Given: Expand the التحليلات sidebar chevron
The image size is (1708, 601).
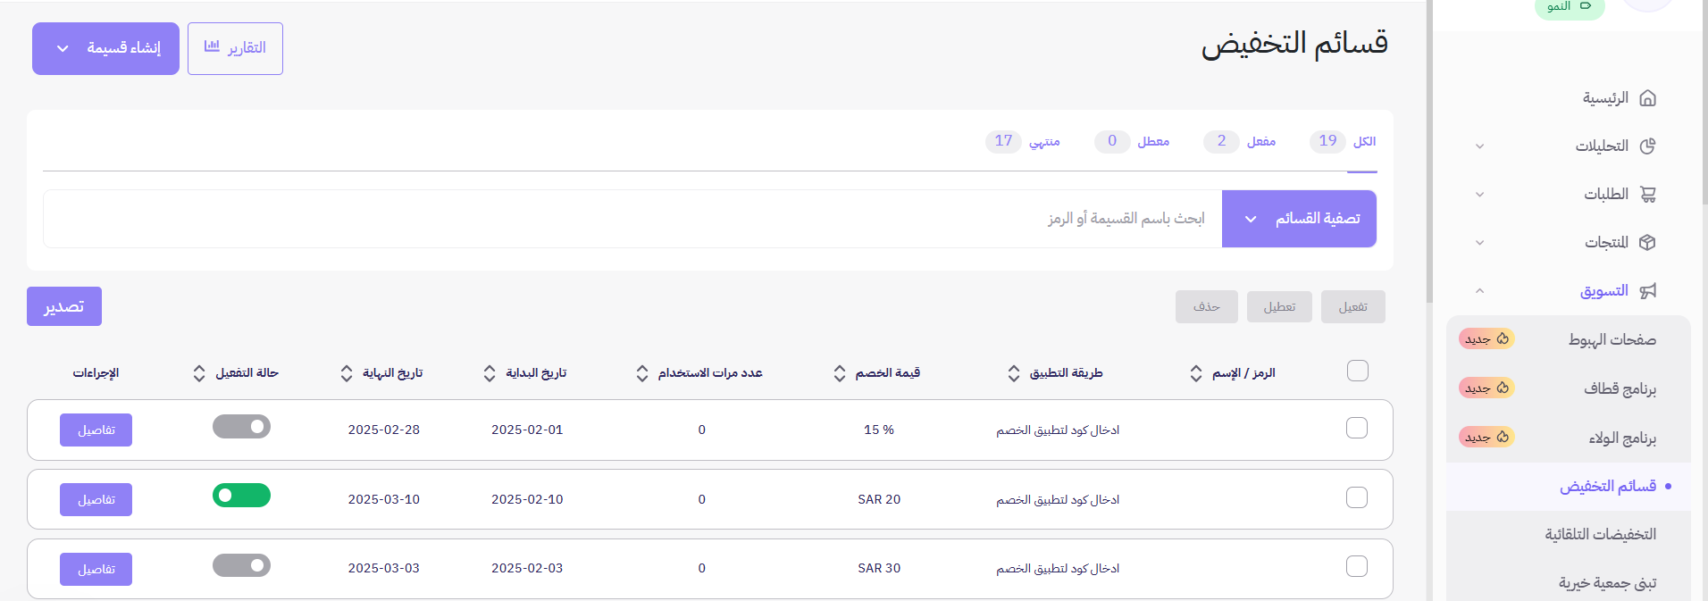Looking at the screenshot, I should tap(1479, 146).
